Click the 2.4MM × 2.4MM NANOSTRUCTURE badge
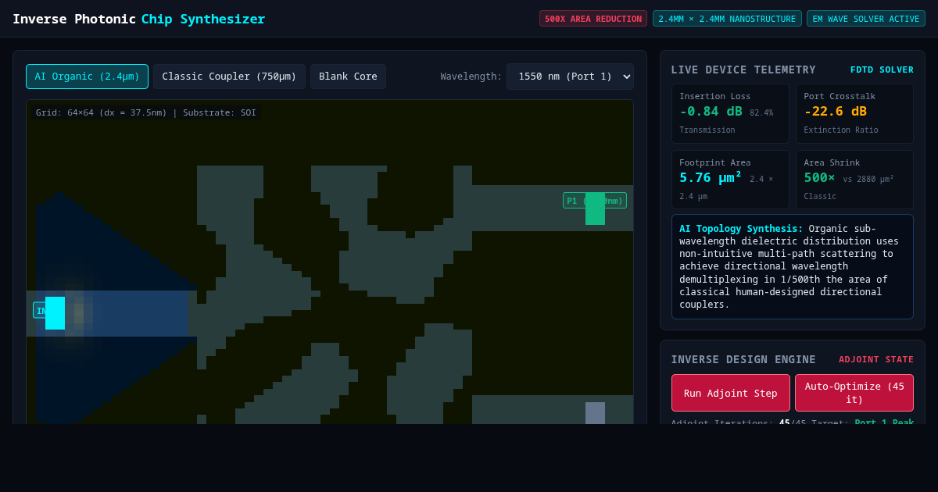Image resolution: width=938 pixels, height=492 pixels. [727, 19]
